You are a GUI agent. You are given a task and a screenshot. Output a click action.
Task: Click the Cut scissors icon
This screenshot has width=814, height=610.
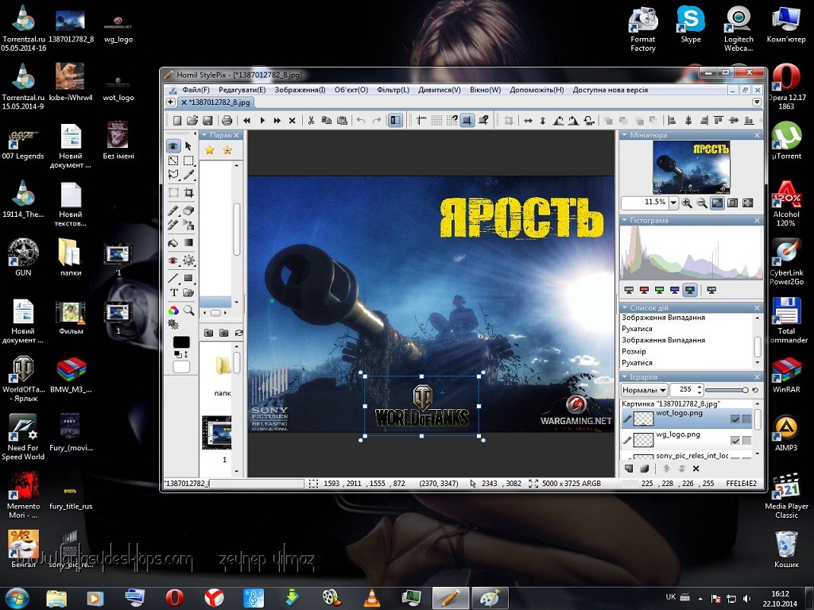[x=312, y=121]
